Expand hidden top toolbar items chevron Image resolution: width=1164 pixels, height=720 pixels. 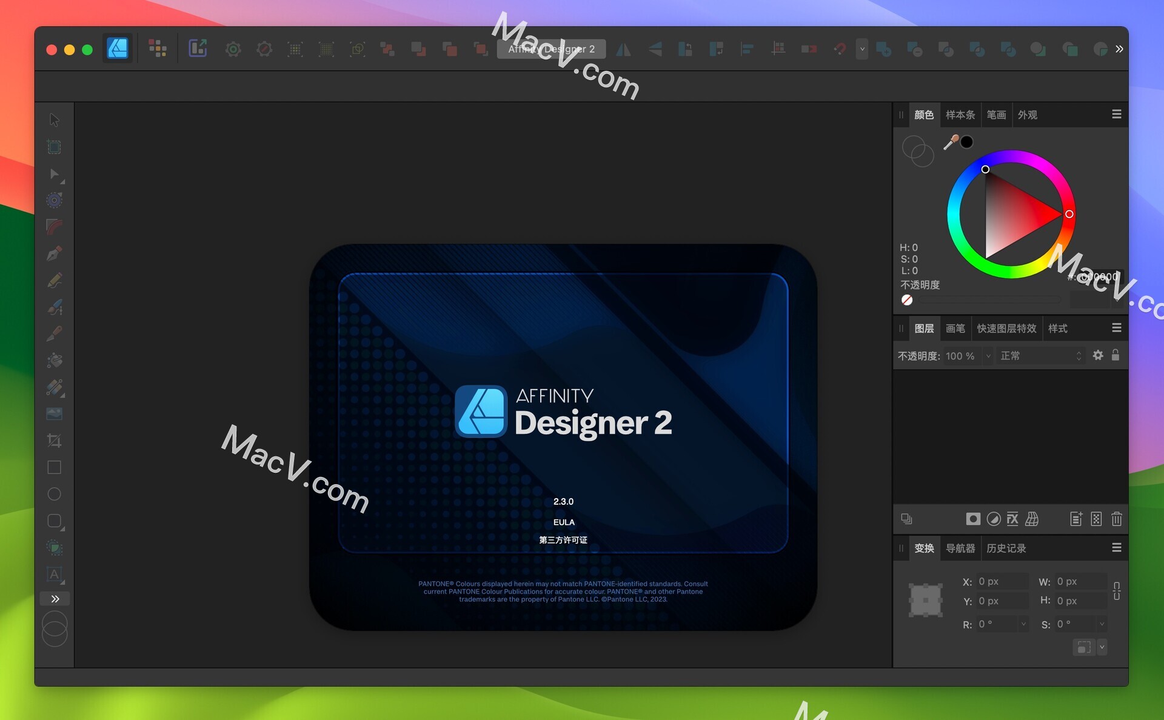point(1119,49)
